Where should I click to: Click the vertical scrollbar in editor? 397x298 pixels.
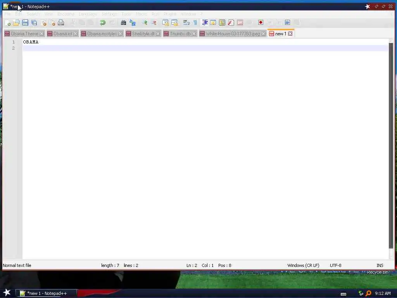pos(391,146)
